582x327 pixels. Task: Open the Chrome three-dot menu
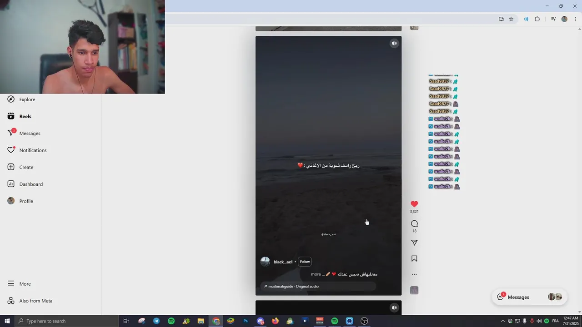click(x=575, y=19)
